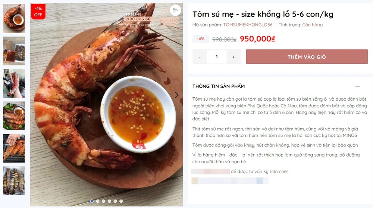The height and width of the screenshot is (208, 373).
Task: Select first thumbnail with shrimp and sauce
Action: click(14, 18)
